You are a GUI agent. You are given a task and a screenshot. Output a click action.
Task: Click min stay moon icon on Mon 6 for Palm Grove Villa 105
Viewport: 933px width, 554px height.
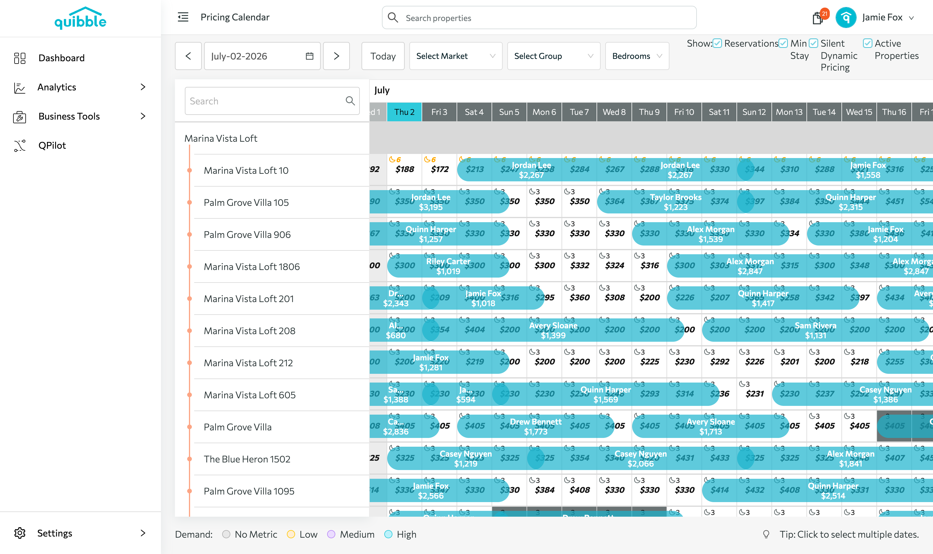[532, 192]
